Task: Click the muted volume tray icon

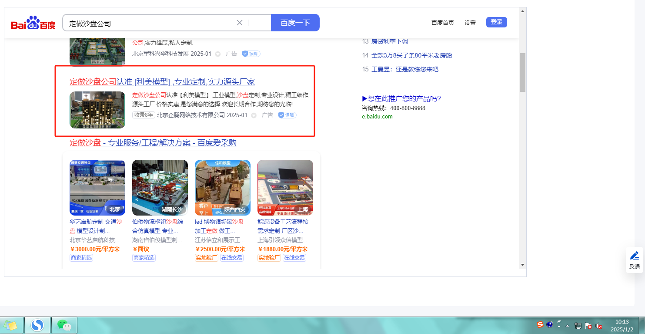Action: 599,325
